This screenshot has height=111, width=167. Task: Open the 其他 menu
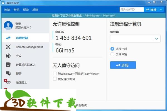[16, 10]
